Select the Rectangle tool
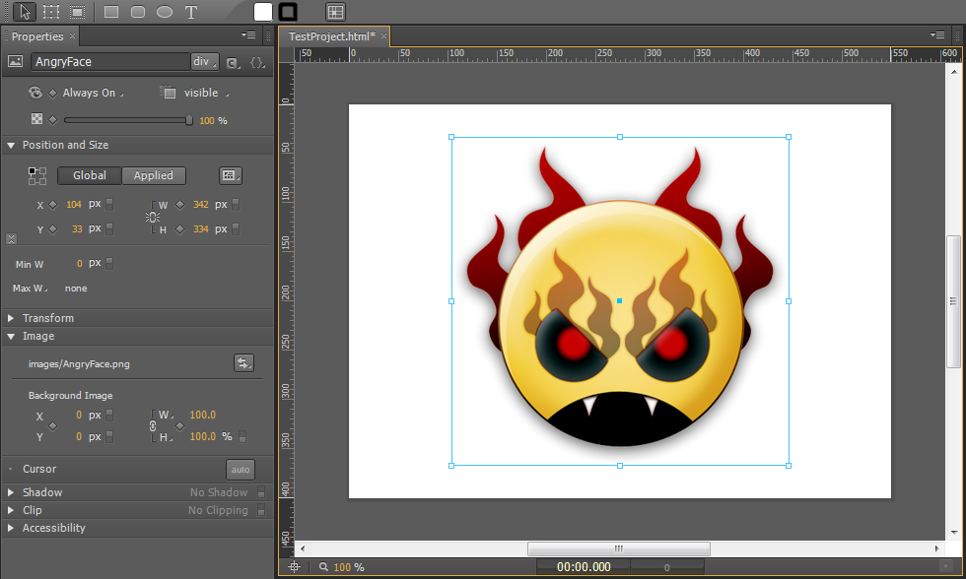The width and height of the screenshot is (966, 579). click(111, 12)
